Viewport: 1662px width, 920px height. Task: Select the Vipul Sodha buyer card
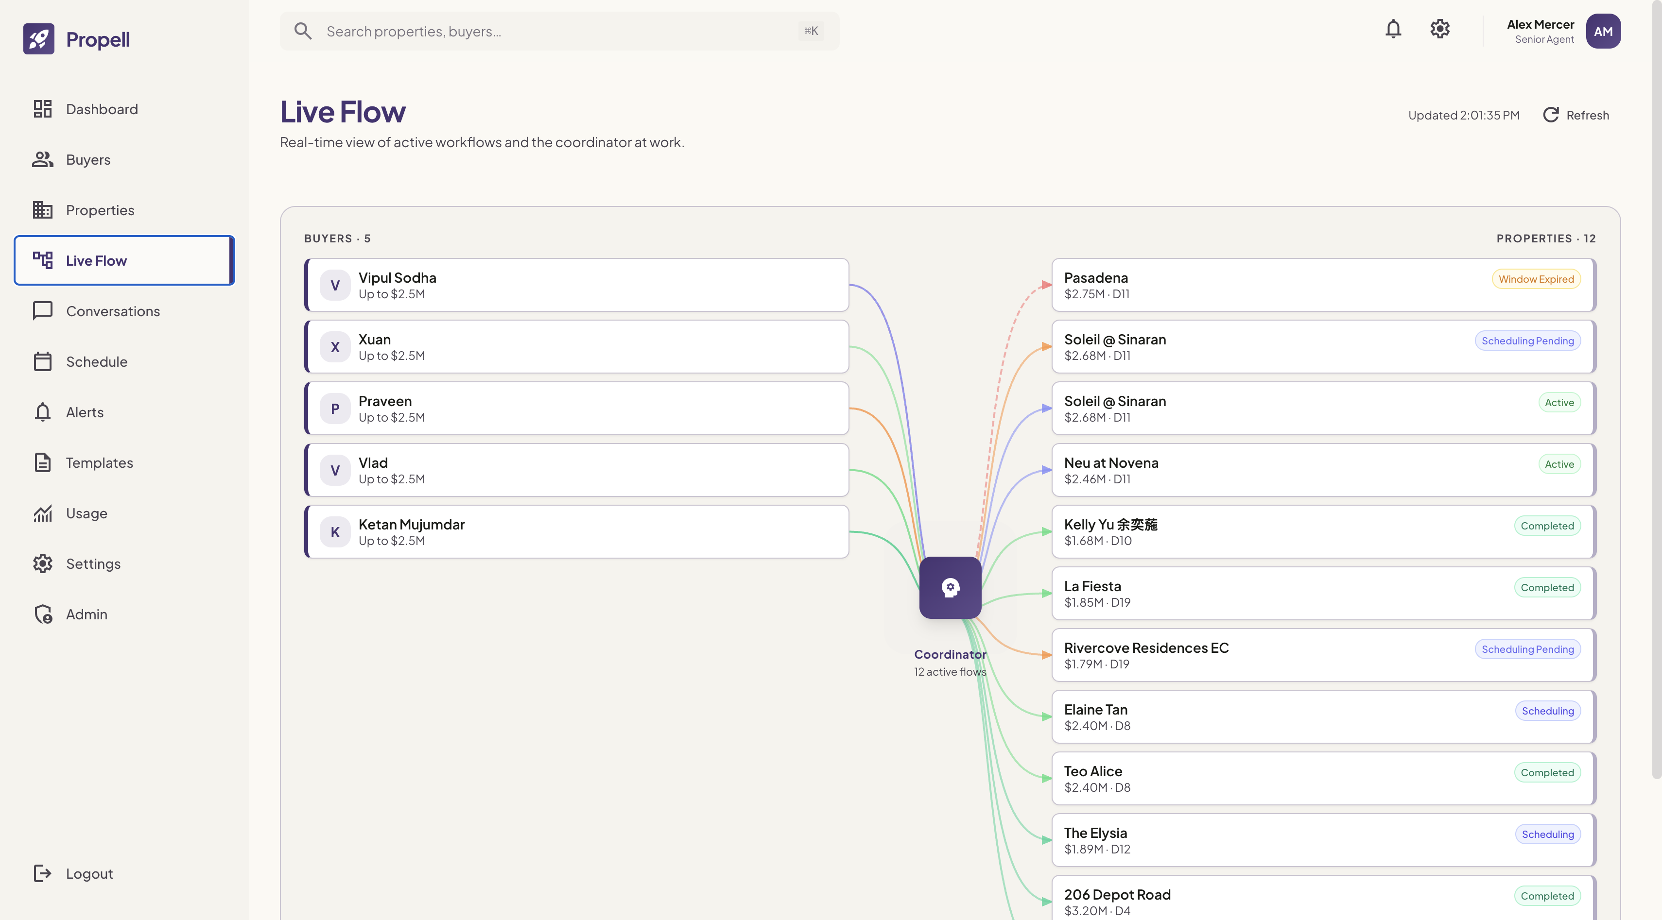tap(576, 285)
